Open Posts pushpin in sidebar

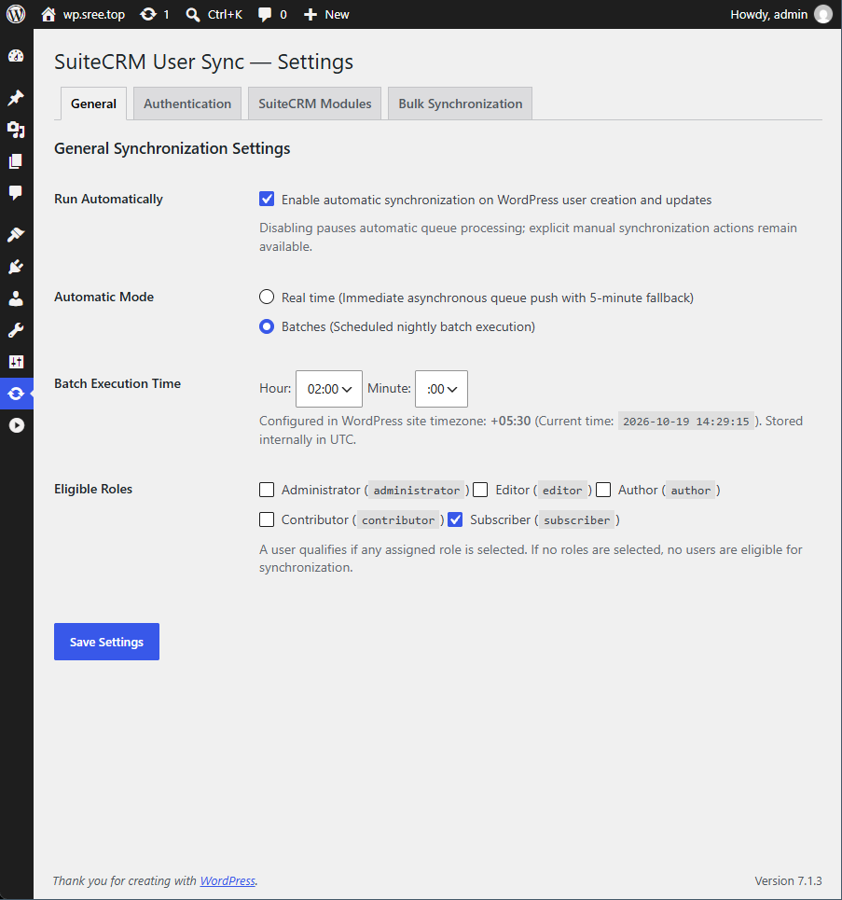tap(16, 98)
